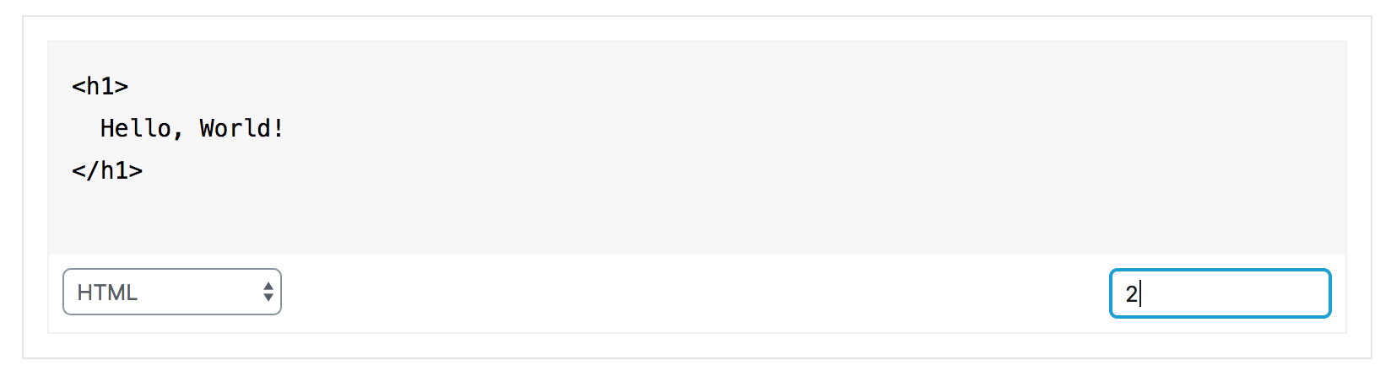
Task: Click the h1 text inside the opening tag
Action: (100, 86)
